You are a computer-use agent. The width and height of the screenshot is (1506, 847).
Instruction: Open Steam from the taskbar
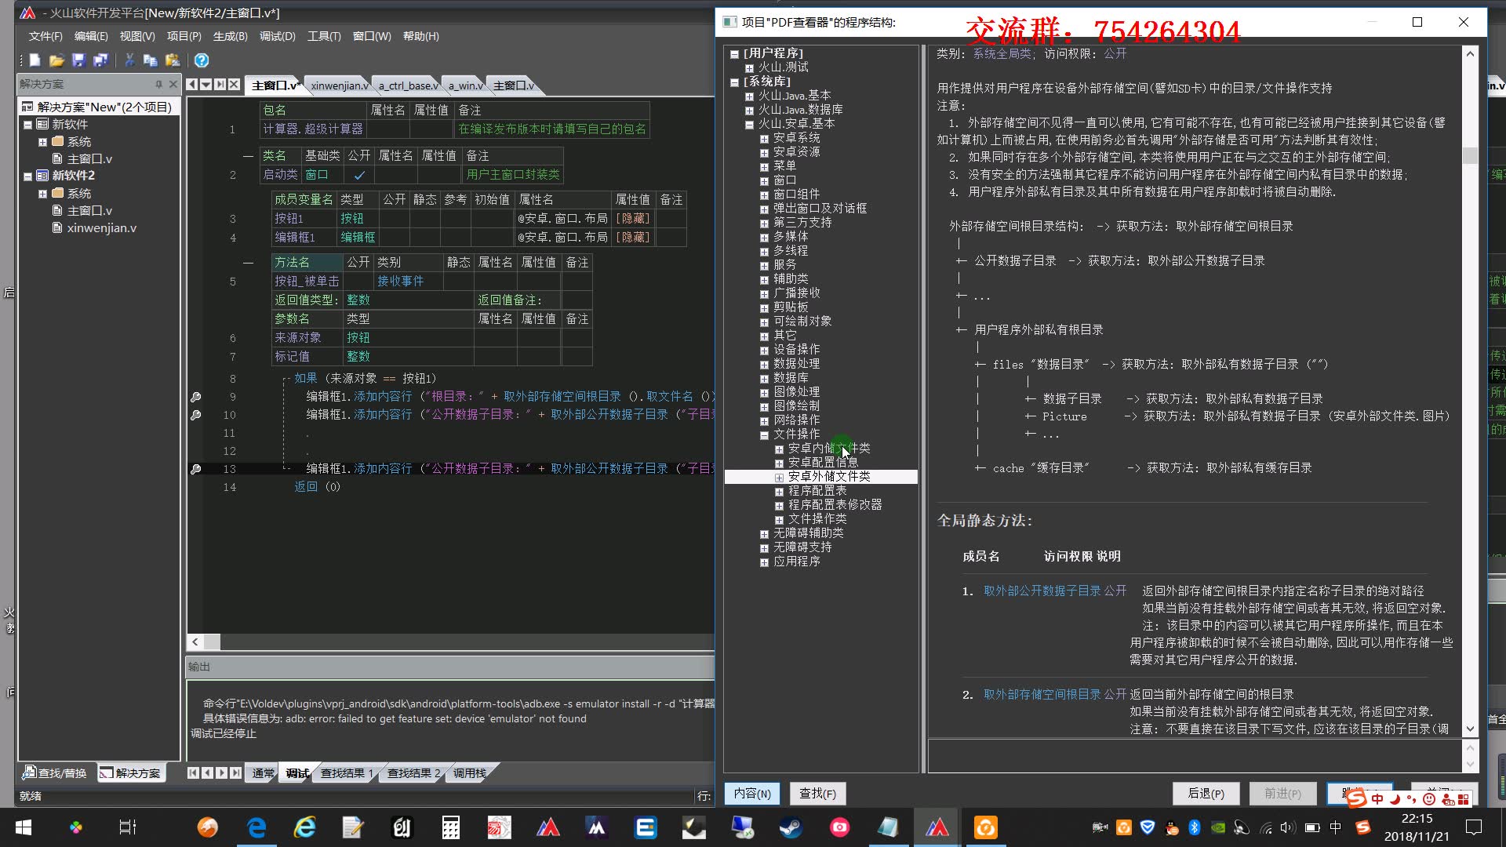tap(791, 827)
